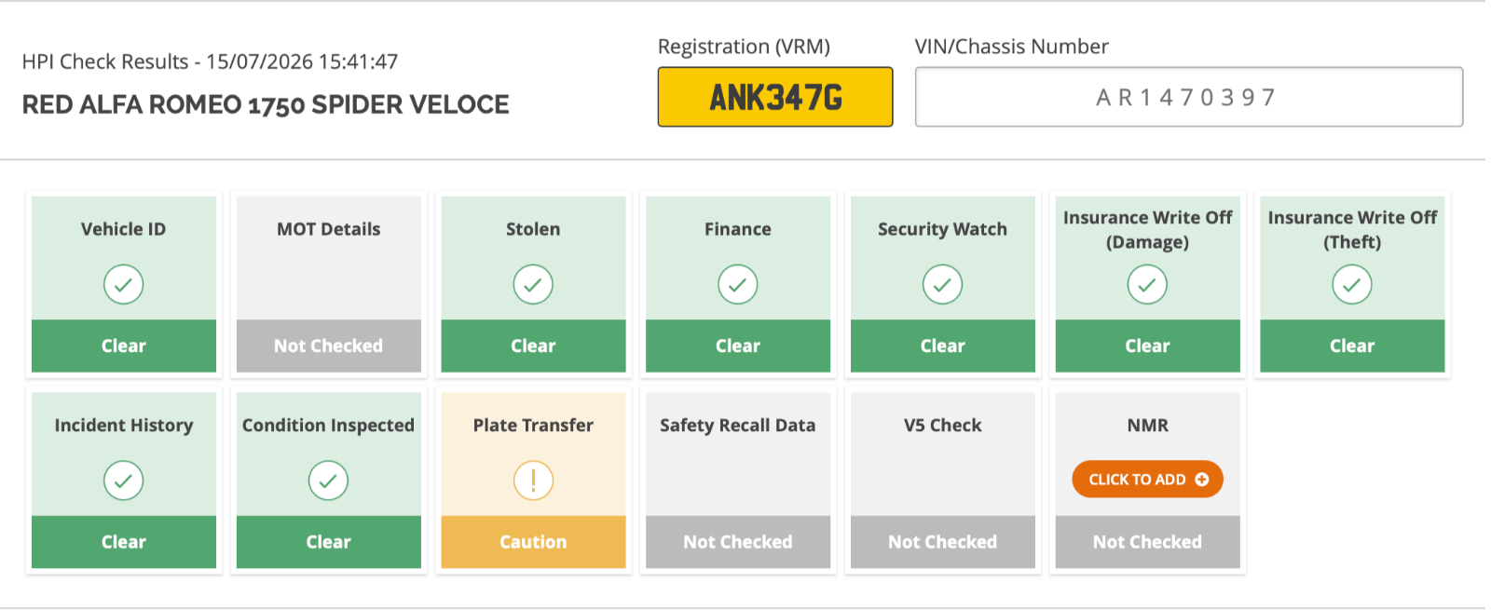This screenshot has width=1491, height=610.
Task: Select the NMR card title
Action: tap(1147, 426)
